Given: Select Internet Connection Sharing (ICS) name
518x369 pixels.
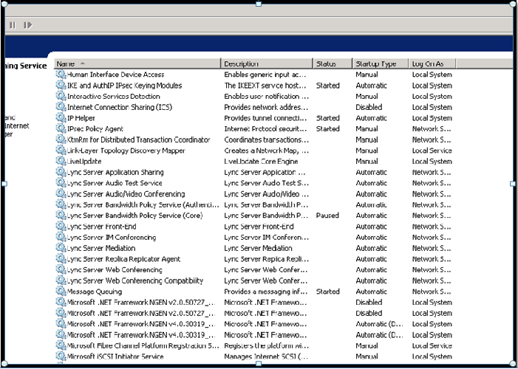Looking at the screenshot, I should 120,107.
